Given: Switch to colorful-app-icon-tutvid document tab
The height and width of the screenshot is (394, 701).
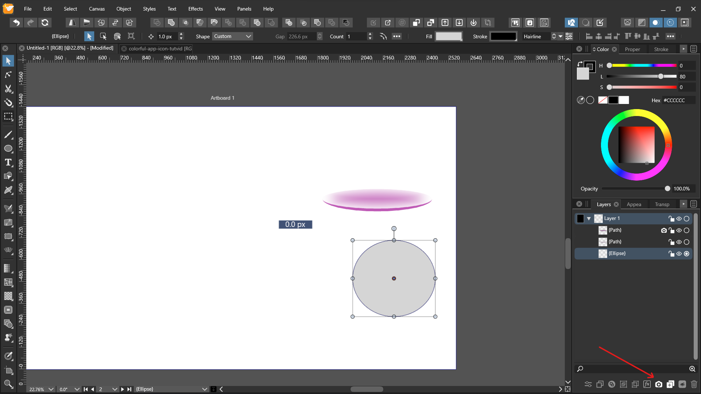Looking at the screenshot, I should [160, 49].
